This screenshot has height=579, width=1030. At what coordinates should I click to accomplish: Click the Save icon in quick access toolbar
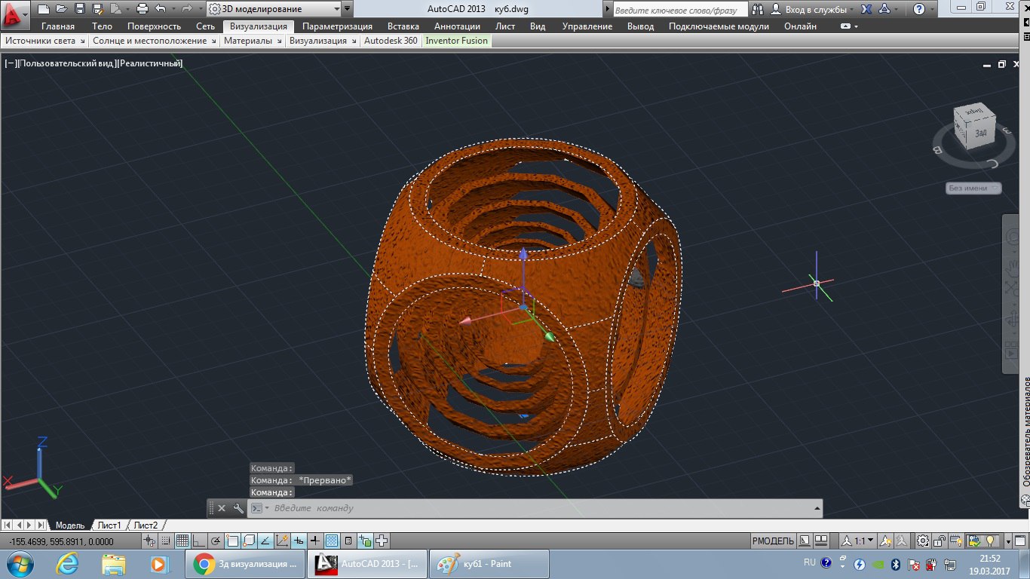(79, 9)
